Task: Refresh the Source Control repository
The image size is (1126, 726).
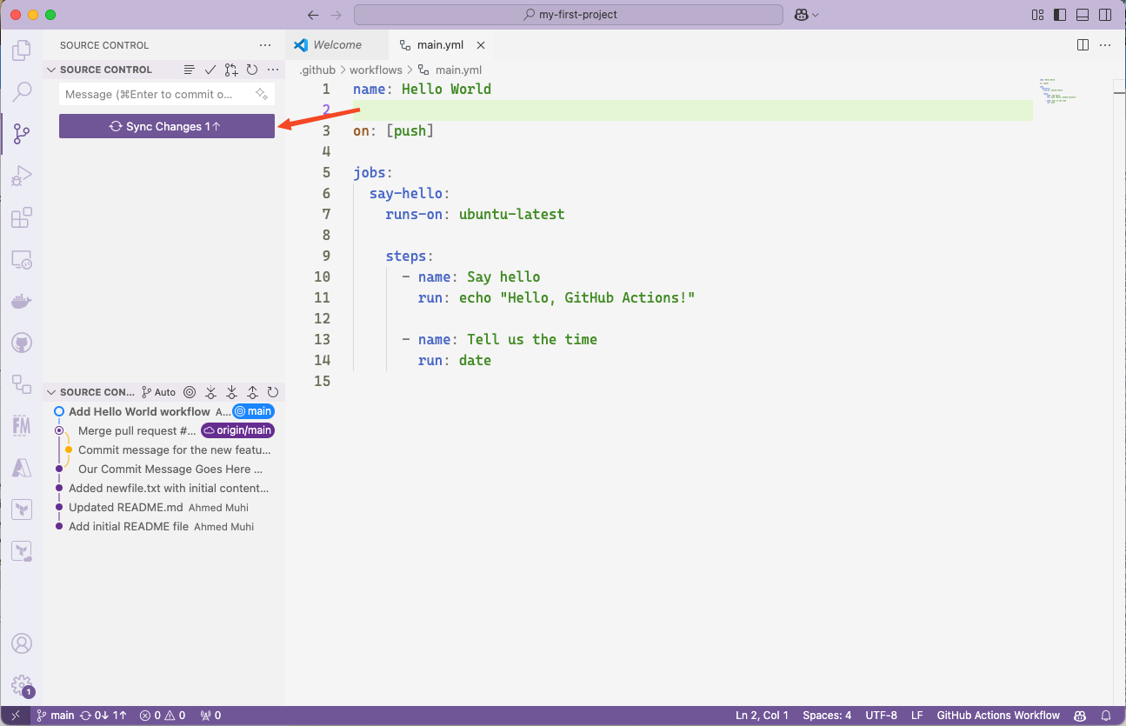Action: (251, 70)
